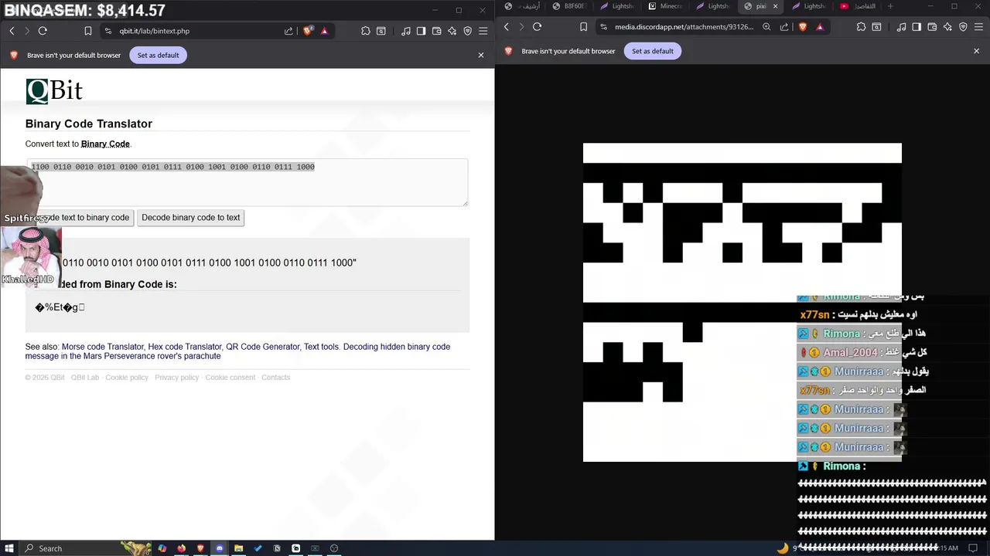Open Leo AI sparkle icon in the qbit.it window
Screen dimensions: 990x556
(x=452, y=31)
